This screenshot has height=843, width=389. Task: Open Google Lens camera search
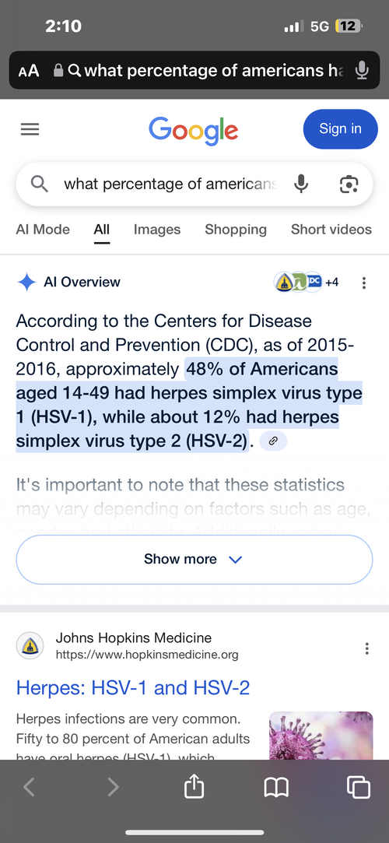tap(349, 184)
